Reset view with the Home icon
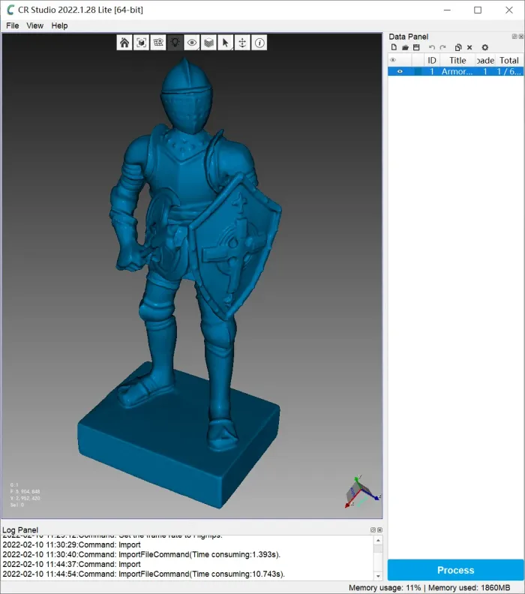Screen dimensions: 525x594 coord(124,43)
